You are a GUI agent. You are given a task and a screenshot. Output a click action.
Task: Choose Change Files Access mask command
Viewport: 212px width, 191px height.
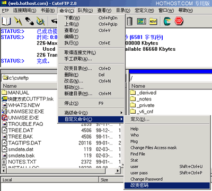click(x=167, y=148)
